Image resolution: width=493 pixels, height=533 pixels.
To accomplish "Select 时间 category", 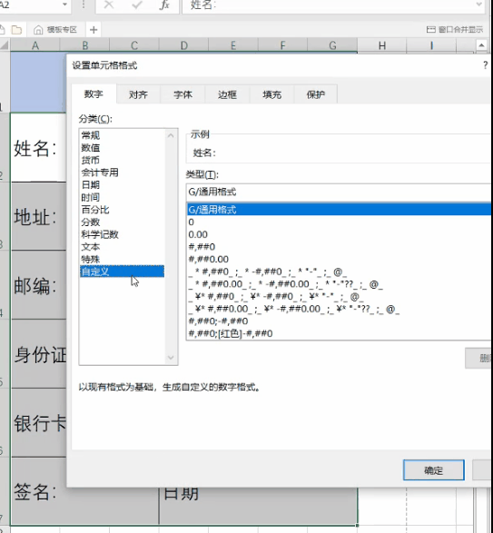I will point(122,197).
